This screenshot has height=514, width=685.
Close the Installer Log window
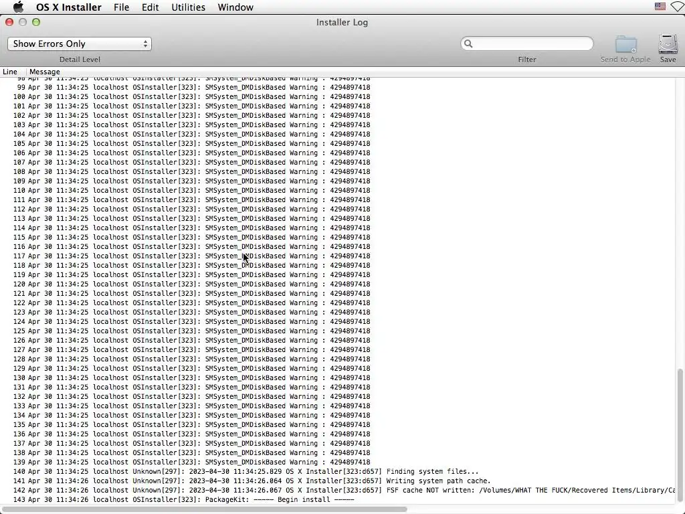tap(9, 22)
